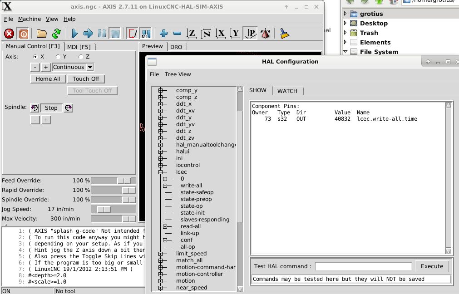Switch to Y front view icon

(x=235, y=34)
